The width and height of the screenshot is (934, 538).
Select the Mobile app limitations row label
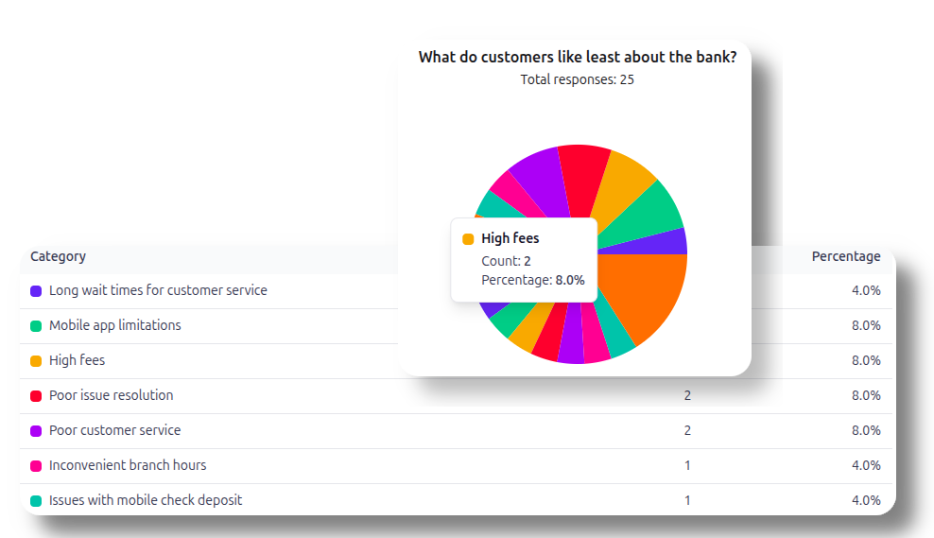click(x=114, y=325)
